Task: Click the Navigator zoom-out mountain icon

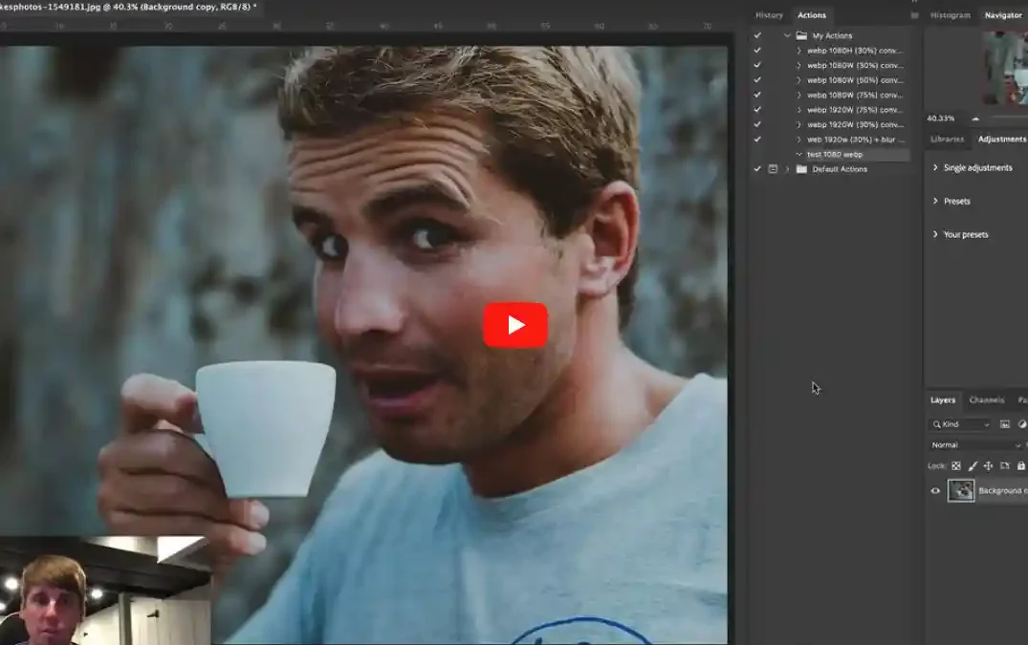Action: click(x=974, y=118)
